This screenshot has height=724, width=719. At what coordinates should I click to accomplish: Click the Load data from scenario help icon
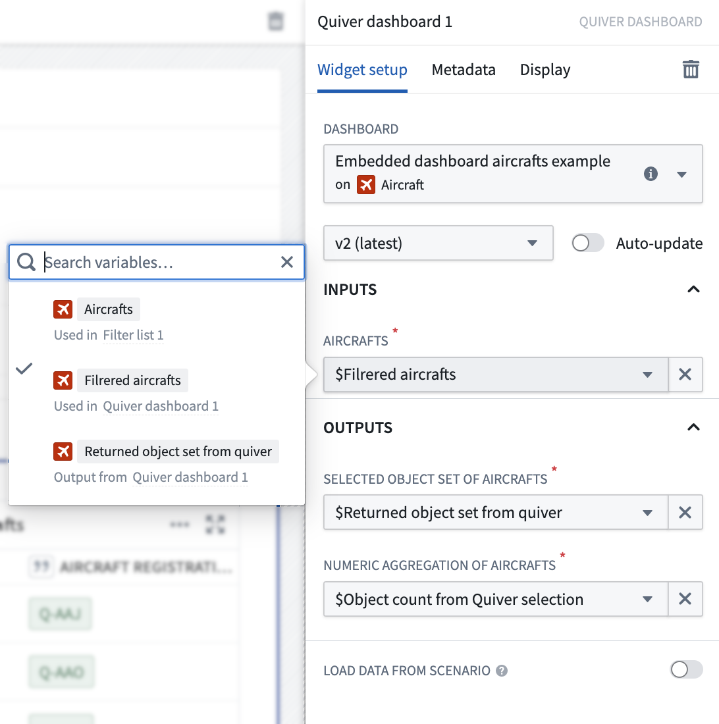(x=502, y=671)
